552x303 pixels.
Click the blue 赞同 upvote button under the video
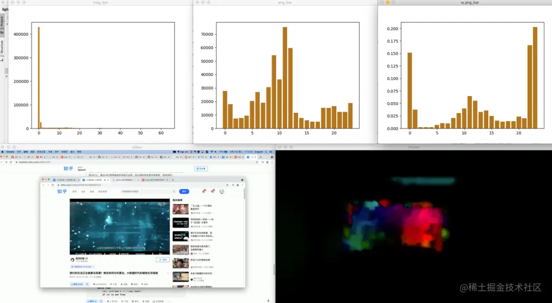[x=77, y=284]
